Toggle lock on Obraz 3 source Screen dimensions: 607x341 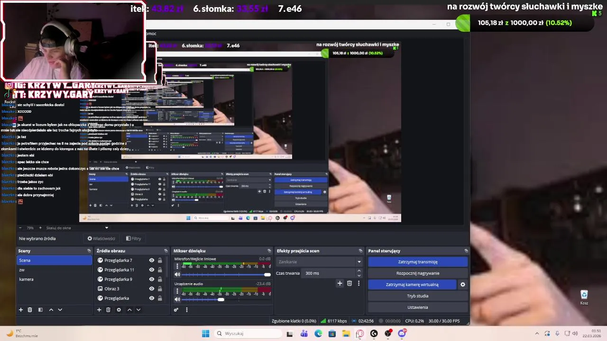160,289
